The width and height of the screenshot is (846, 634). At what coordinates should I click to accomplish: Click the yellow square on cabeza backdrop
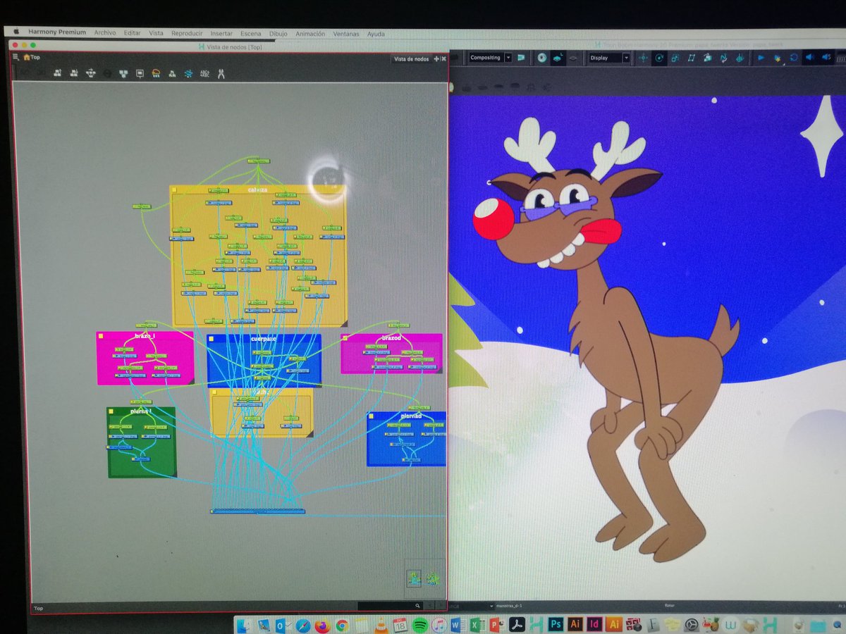point(174,190)
